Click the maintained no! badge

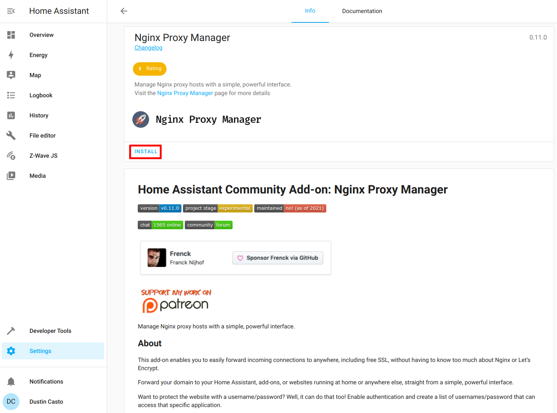point(290,208)
